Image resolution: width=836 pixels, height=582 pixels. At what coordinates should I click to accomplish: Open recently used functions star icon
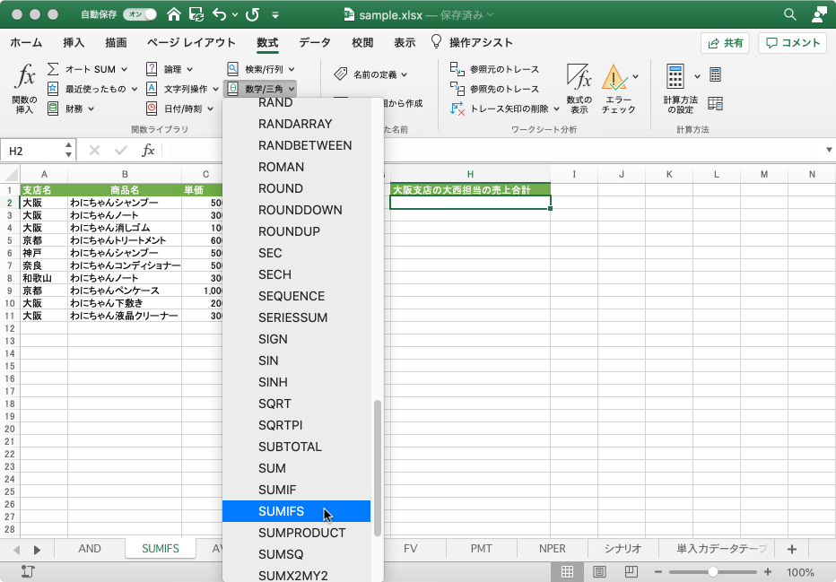click(53, 89)
